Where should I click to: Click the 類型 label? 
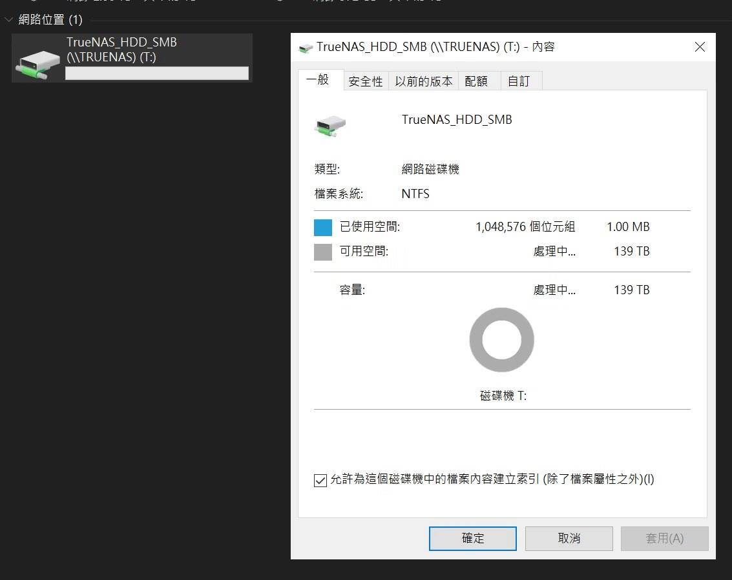[327, 169]
